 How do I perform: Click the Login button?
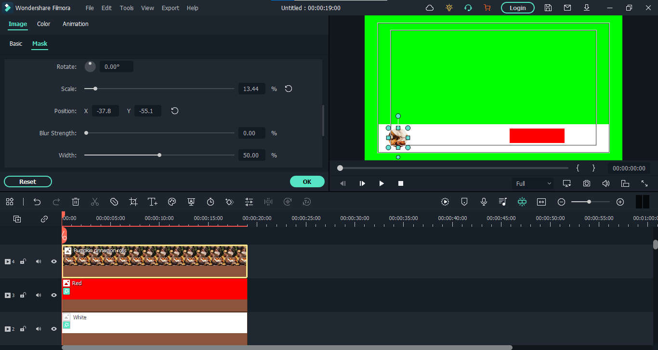518,8
